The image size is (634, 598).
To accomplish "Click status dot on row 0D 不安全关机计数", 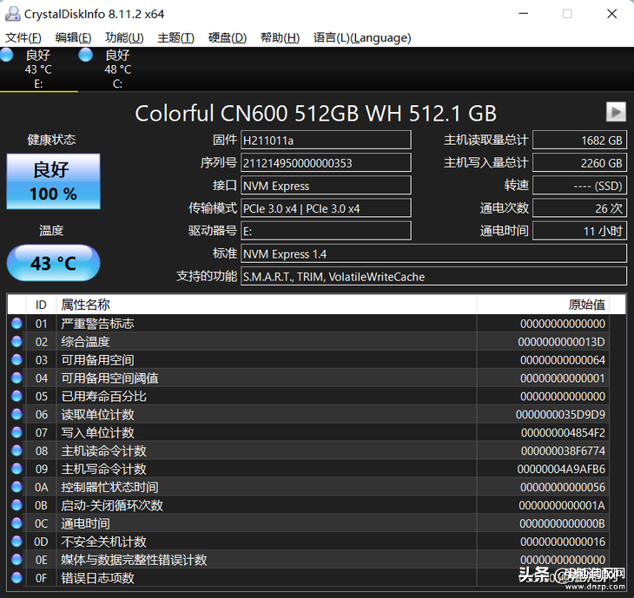I will [x=17, y=542].
